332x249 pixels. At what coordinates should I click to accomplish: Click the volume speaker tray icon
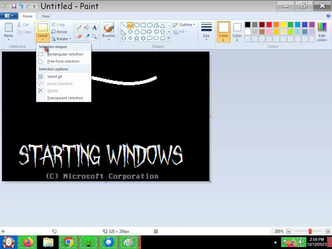point(301,242)
